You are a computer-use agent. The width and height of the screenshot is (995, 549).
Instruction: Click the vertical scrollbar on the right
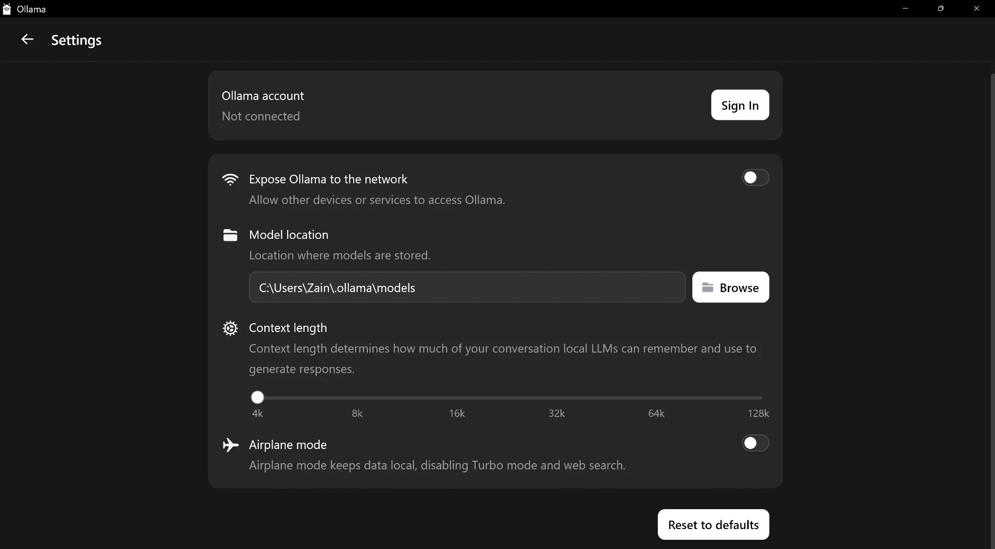[x=992, y=291]
